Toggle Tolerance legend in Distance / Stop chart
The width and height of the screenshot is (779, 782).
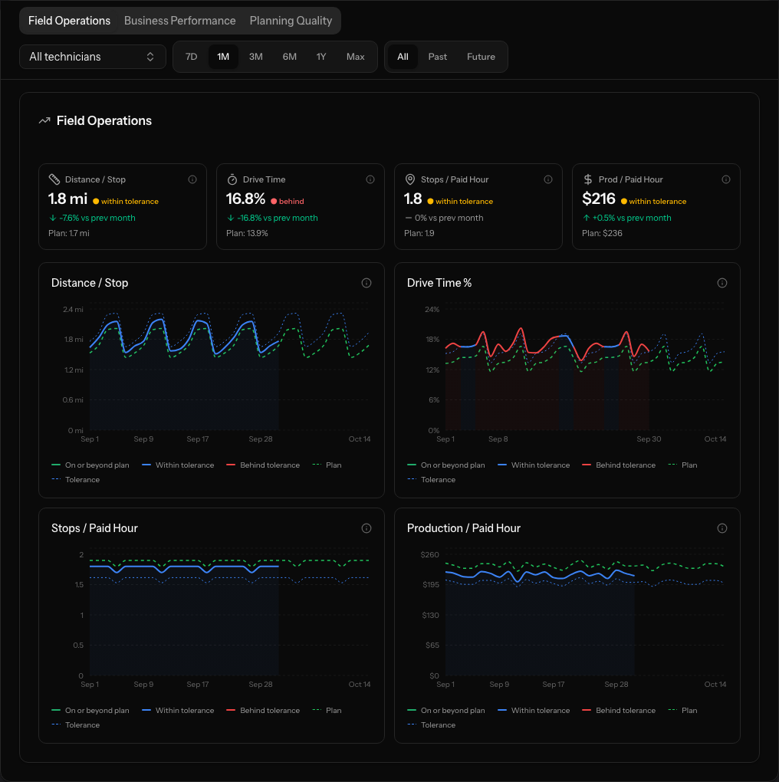tap(76, 480)
